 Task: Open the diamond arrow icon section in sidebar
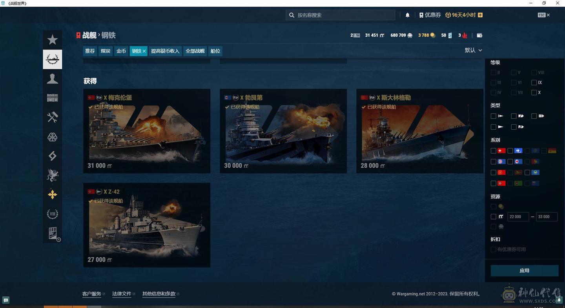(x=53, y=156)
